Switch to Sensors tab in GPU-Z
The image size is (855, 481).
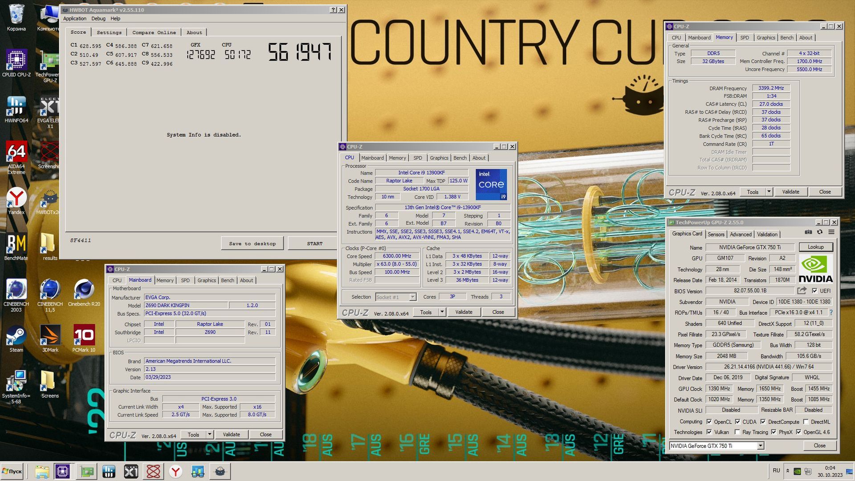[x=716, y=234]
